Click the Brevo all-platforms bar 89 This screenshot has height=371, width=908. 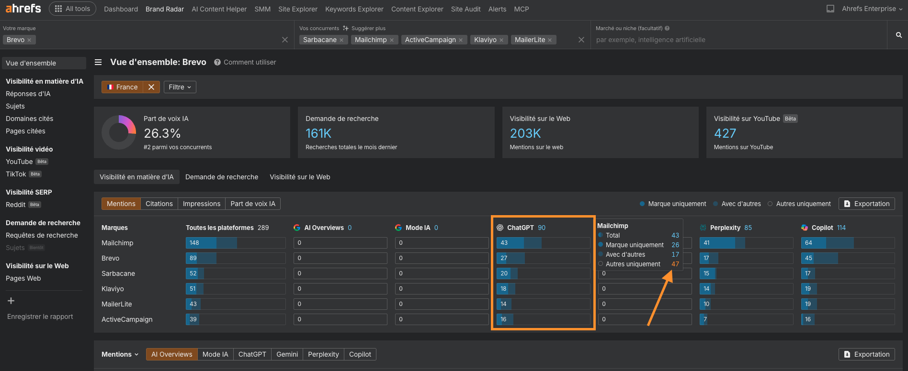click(236, 258)
